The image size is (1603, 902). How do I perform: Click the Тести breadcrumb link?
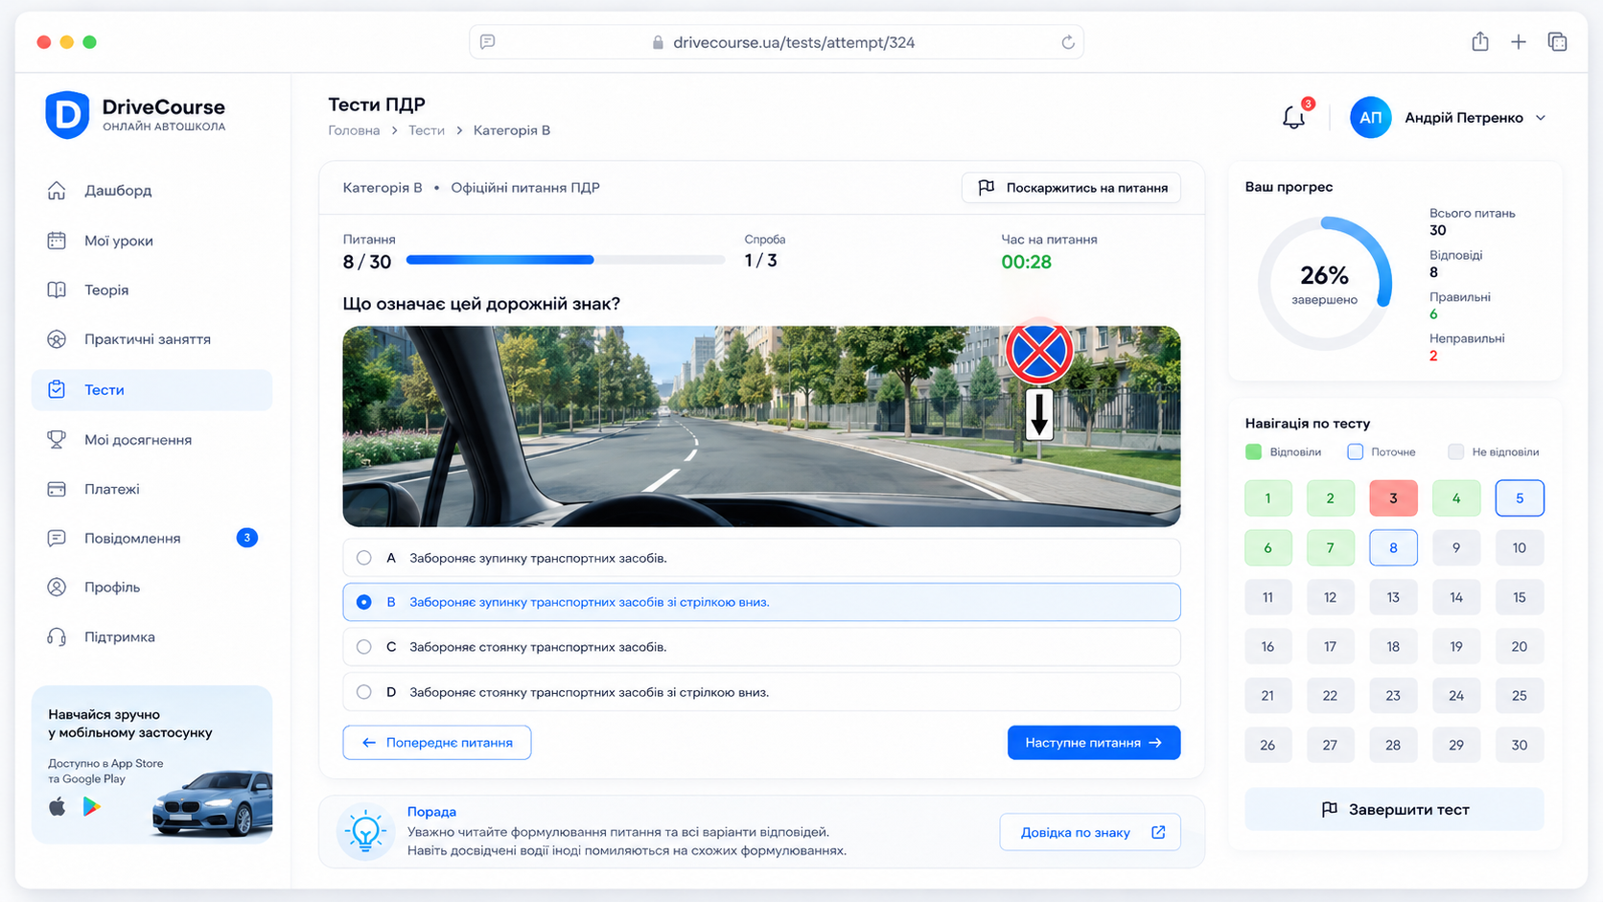click(x=427, y=130)
